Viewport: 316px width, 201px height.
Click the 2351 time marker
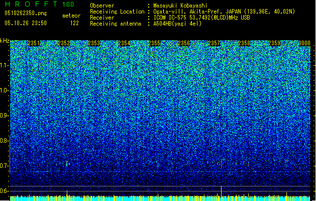coord(34,43)
